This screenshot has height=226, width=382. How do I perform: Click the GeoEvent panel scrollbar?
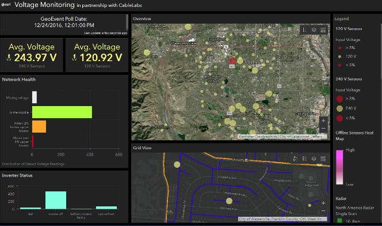[127, 22]
